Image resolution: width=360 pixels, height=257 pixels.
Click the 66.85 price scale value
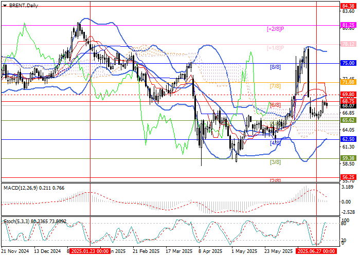(x=348, y=113)
